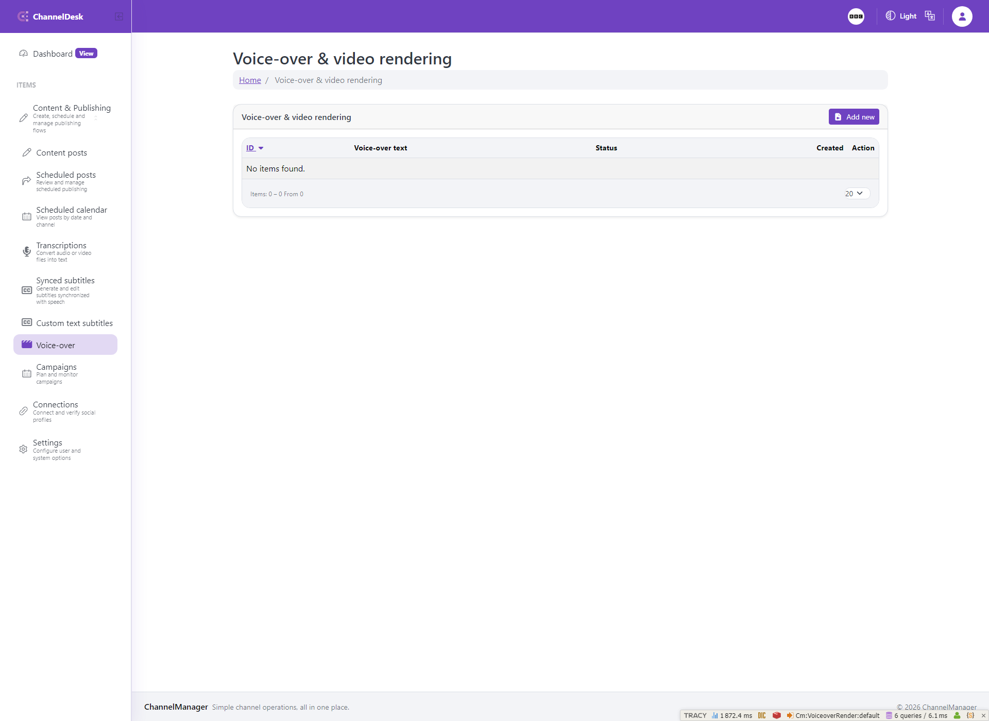Click the Action column header
The image size is (989, 721).
pos(863,148)
